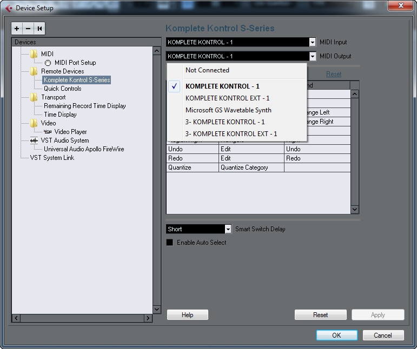Image resolution: width=417 pixels, height=349 pixels.
Task: Click the plus Add Device icon
Action: (17, 29)
